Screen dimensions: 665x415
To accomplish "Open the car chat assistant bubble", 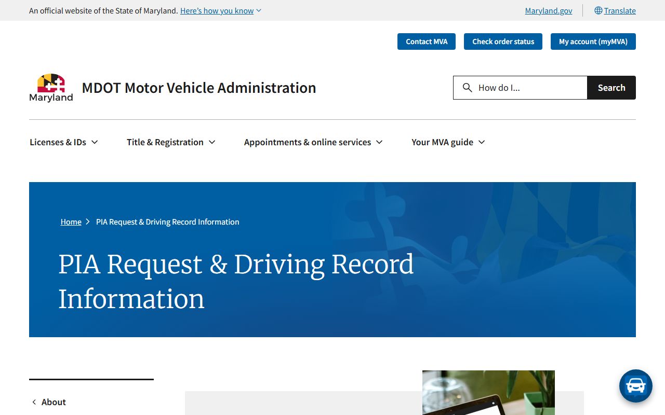I will coord(635,386).
